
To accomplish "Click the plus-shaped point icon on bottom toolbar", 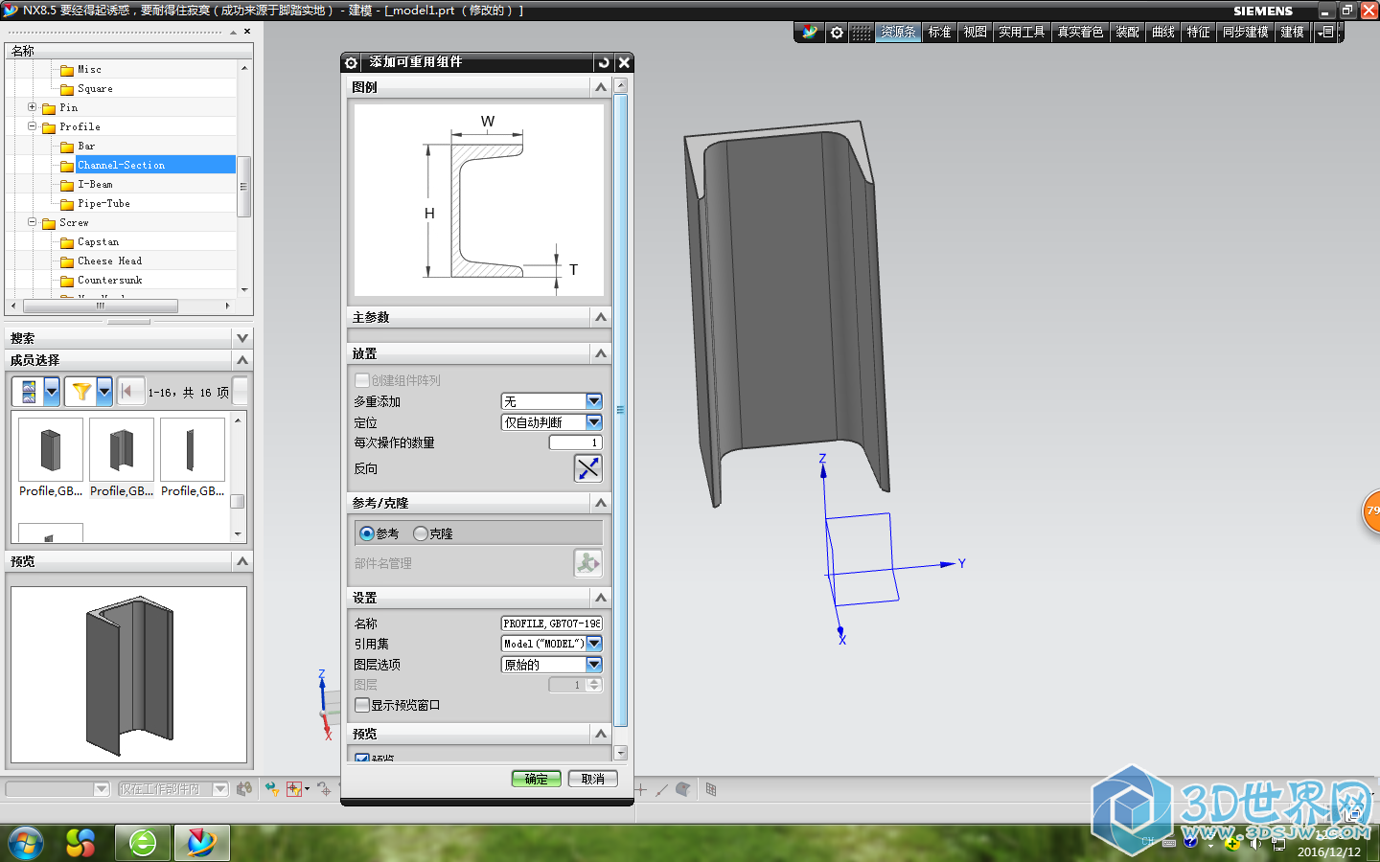I will [640, 789].
